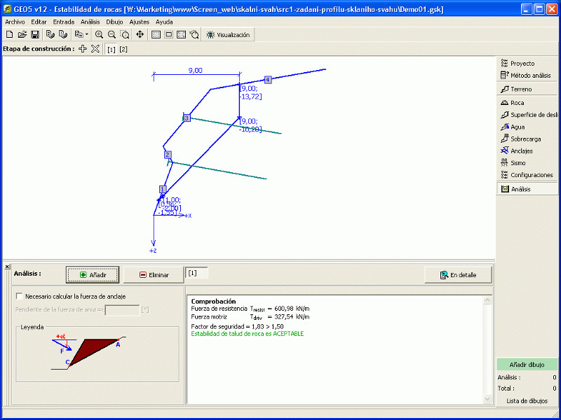Expand the copy toolbar dropdown arrow
Viewport: 561px width, 420px height.
(86, 34)
